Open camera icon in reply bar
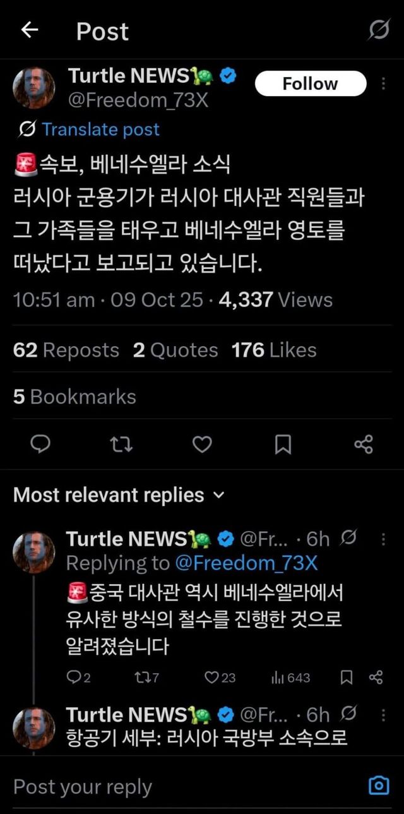404x814 pixels. [379, 786]
